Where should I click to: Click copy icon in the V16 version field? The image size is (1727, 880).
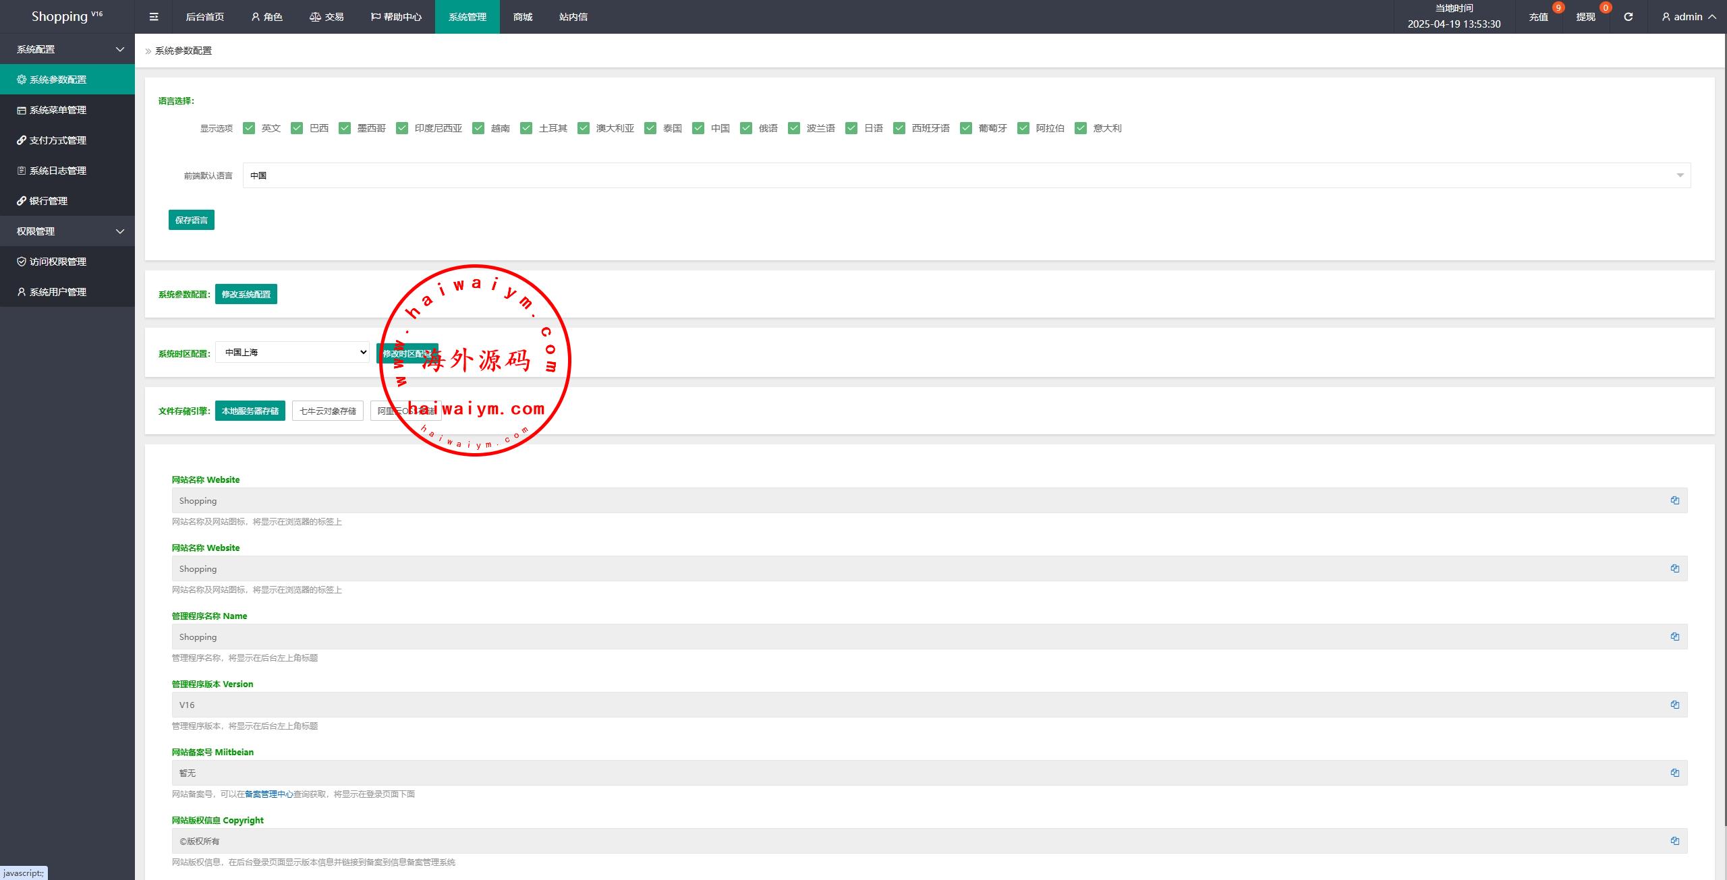(x=1674, y=705)
